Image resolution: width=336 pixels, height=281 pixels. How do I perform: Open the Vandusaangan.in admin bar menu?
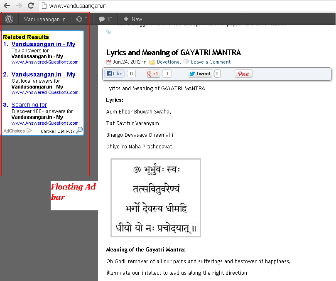(x=44, y=19)
